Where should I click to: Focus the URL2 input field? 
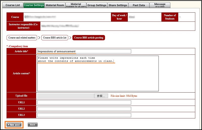pyautogui.click(x=84, y=109)
